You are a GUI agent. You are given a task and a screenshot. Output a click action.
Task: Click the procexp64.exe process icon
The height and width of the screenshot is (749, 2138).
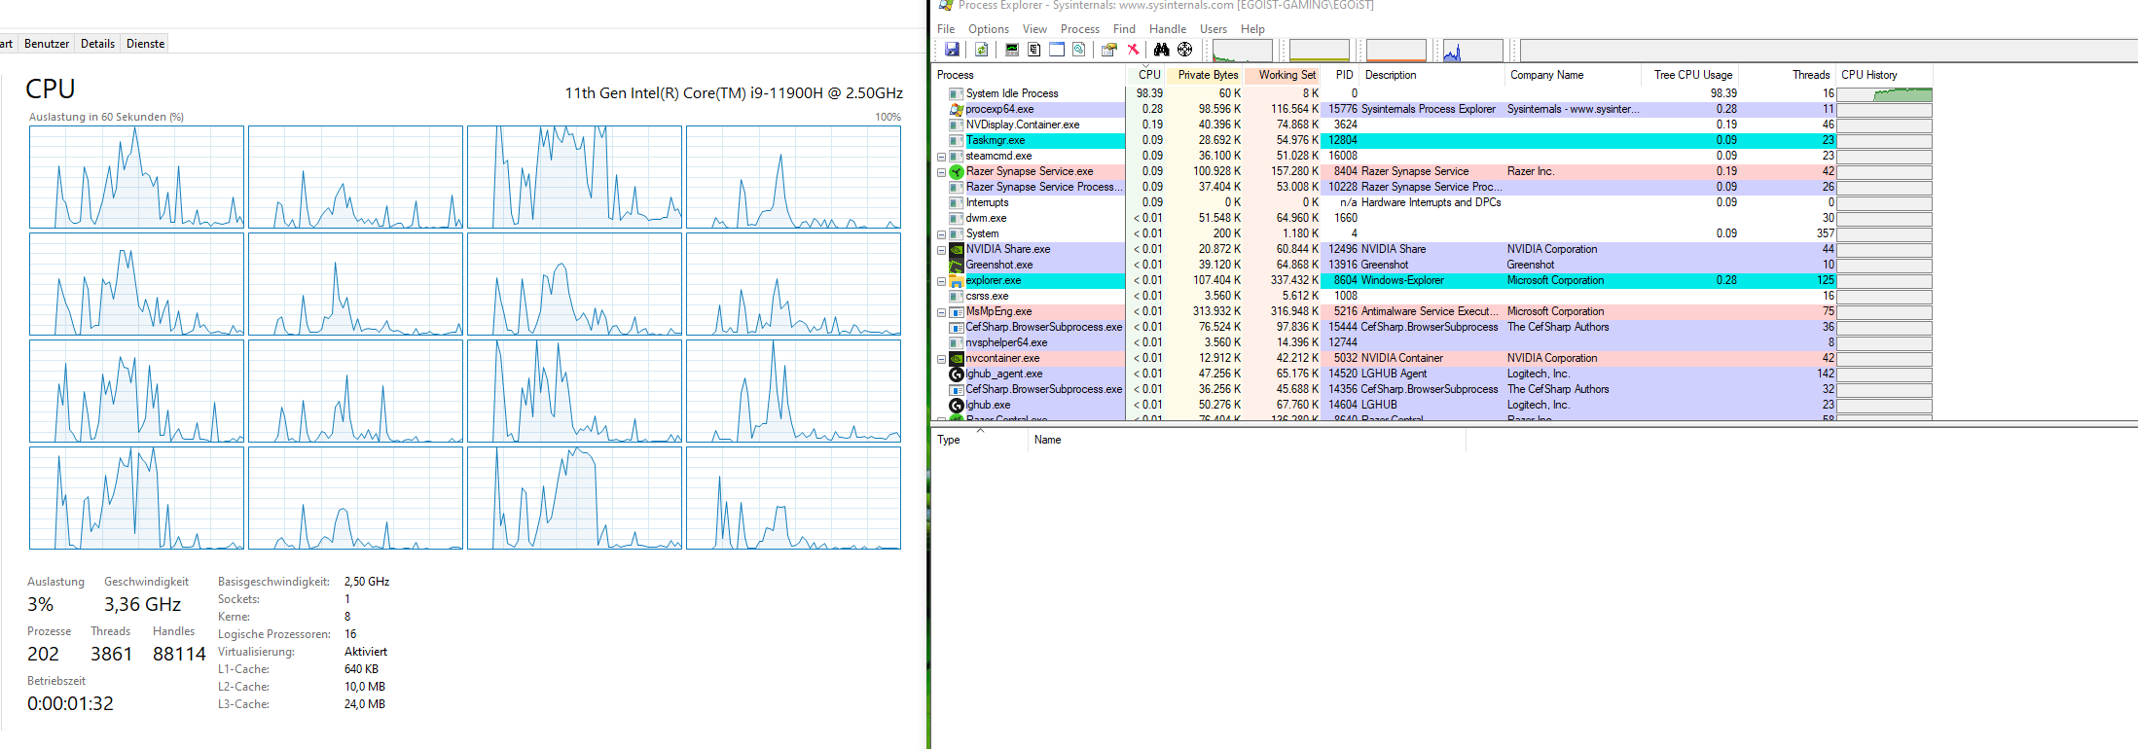(957, 109)
